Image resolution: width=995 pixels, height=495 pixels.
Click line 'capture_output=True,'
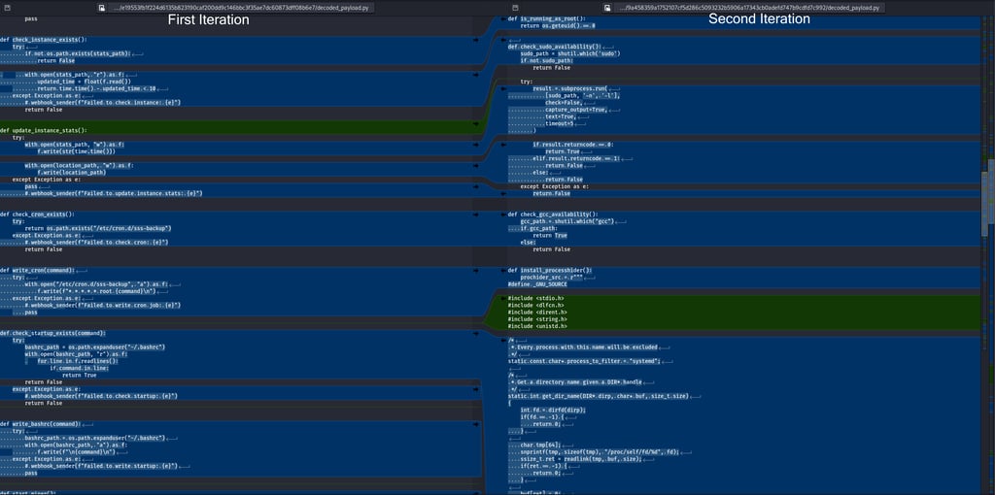576,109
